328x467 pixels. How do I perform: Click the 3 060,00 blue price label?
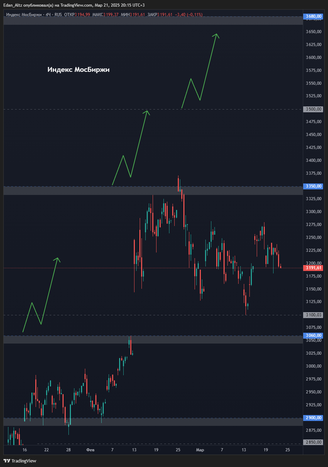(x=314, y=335)
